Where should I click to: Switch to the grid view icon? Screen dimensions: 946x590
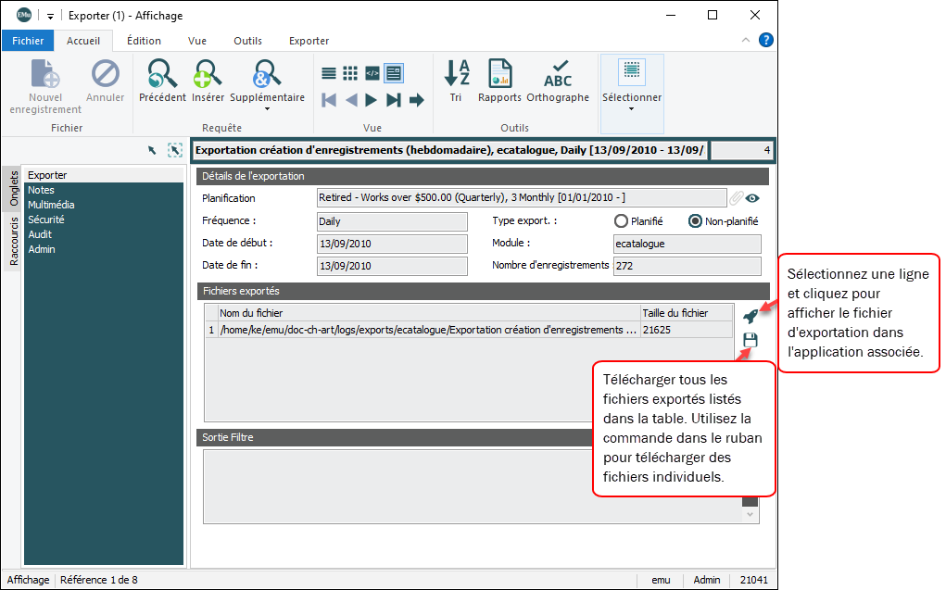(350, 73)
